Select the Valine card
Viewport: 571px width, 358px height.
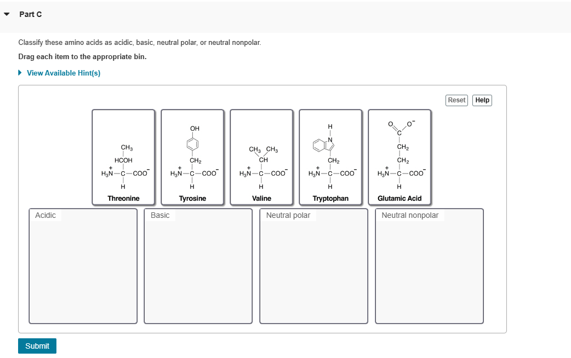click(x=261, y=157)
